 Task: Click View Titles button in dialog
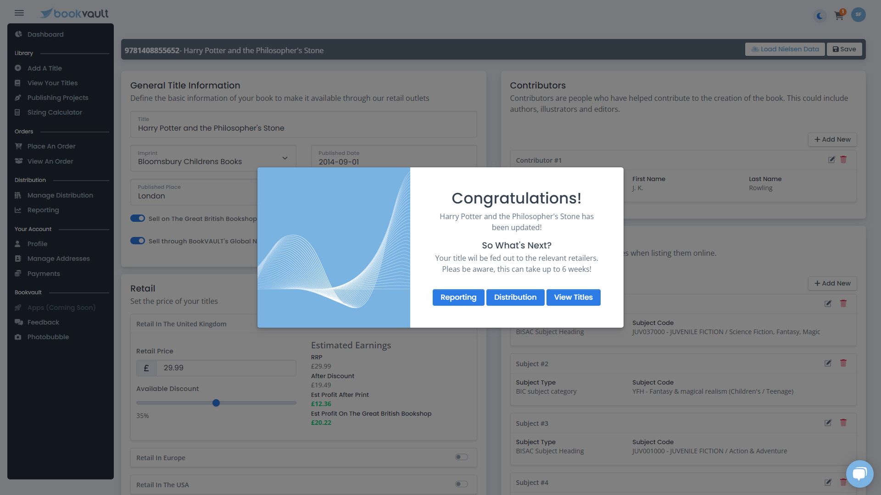pyautogui.click(x=574, y=297)
